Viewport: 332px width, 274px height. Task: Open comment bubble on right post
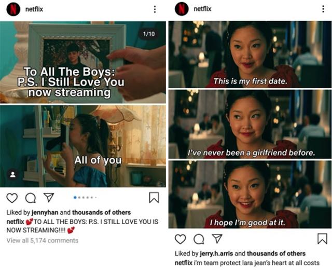[x=199, y=239]
